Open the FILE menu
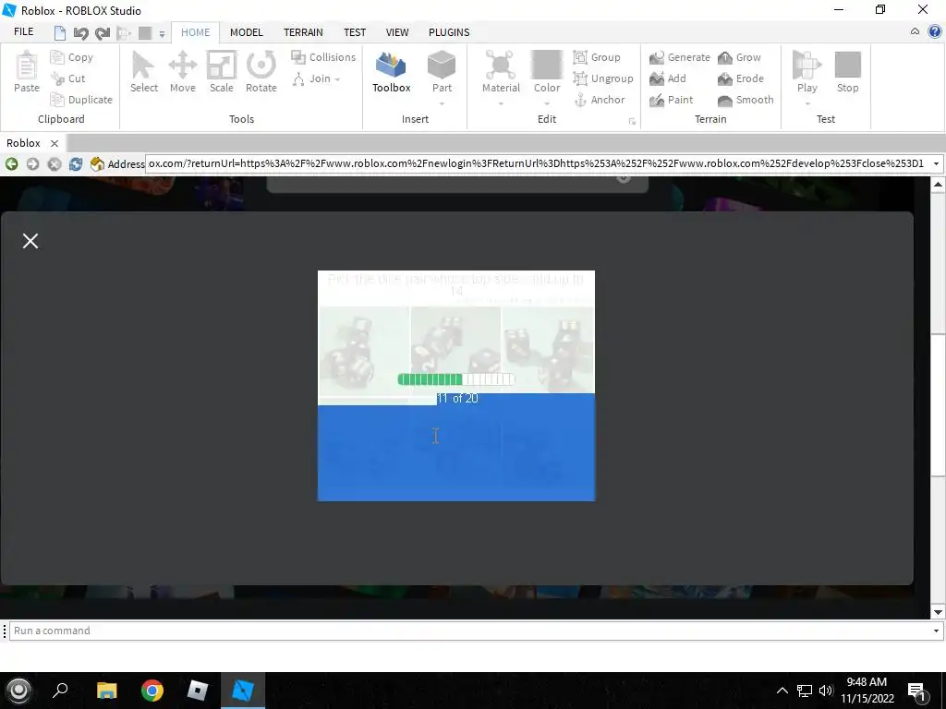This screenshot has width=946, height=709. [23, 32]
